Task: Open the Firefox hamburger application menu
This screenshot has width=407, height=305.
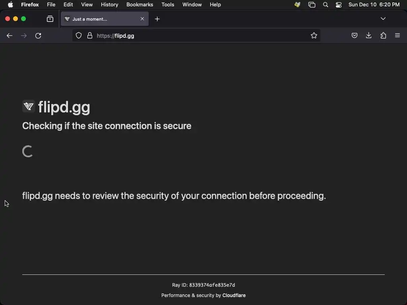Action: (397, 35)
